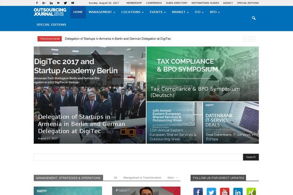
Task: Open Special Editions in the blue navigation
Action: [51, 25]
